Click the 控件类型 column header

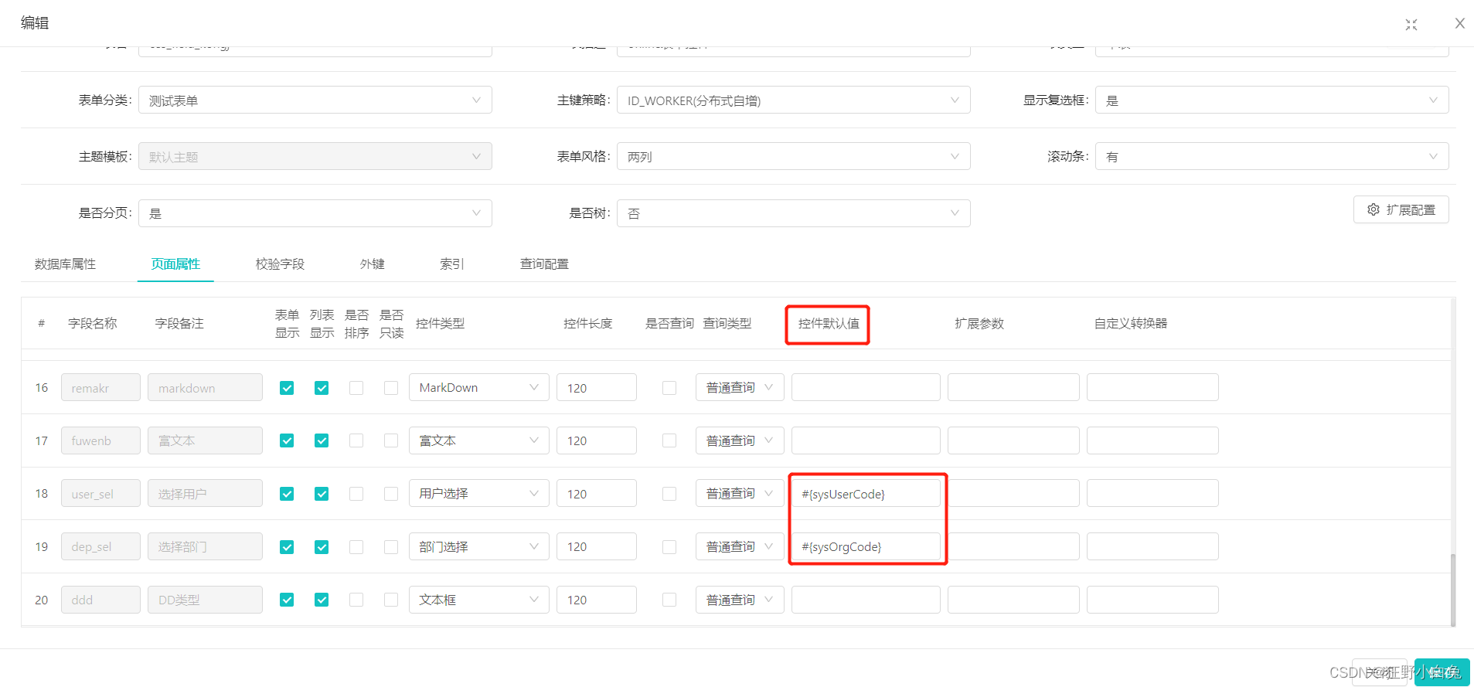[x=441, y=324]
